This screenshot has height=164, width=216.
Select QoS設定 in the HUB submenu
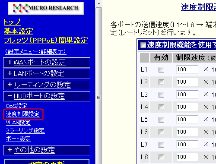click(x=16, y=106)
